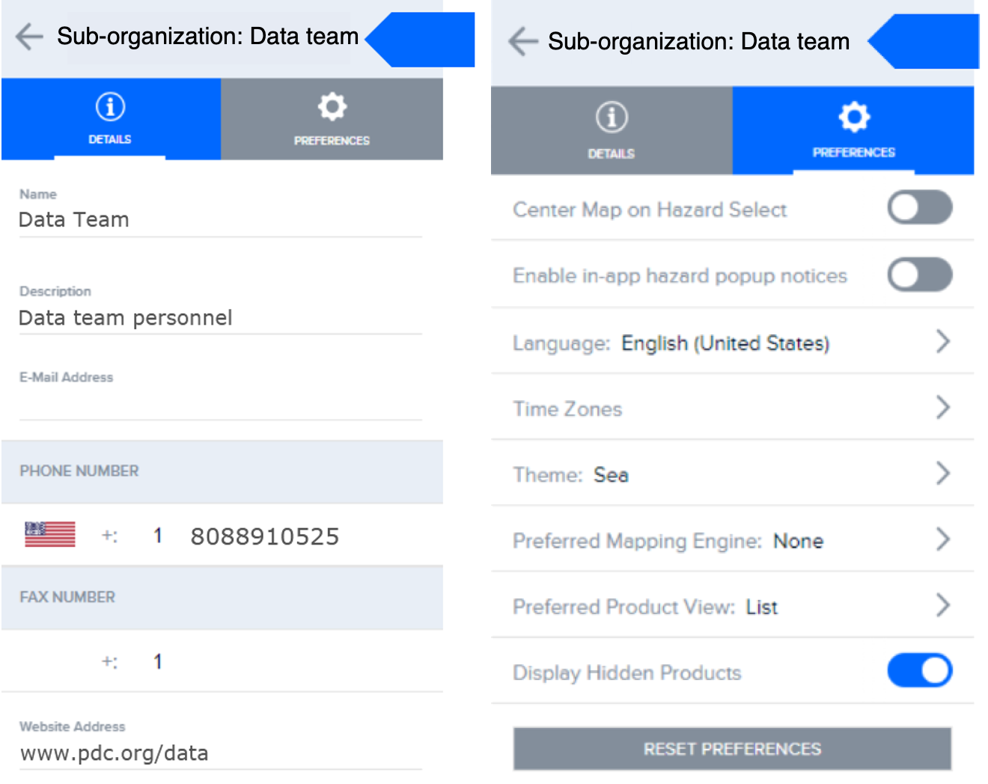988x784 pixels.
Task: Click the US flag country selector
Action: pyautogui.click(x=50, y=535)
